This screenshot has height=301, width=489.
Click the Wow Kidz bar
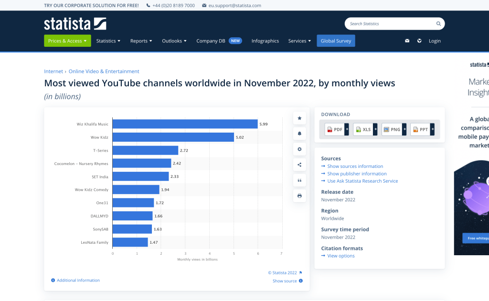point(173,137)
